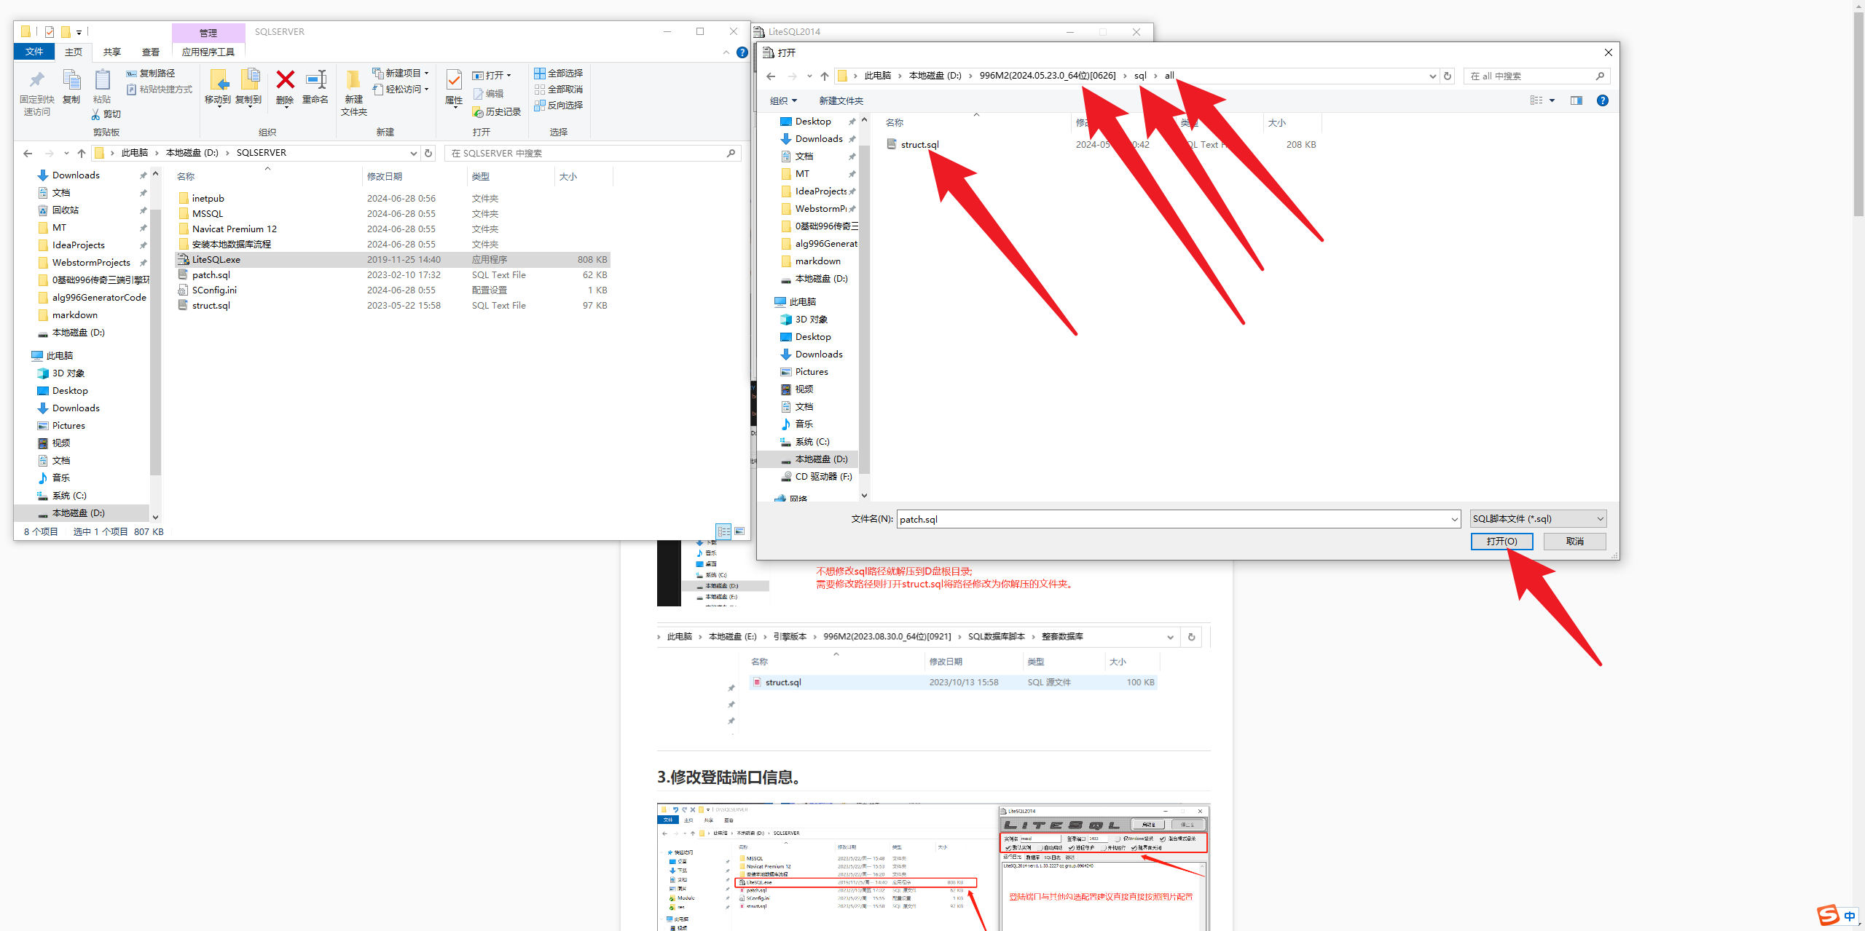Screen dimensions: 1865x931
Task: Click the search box in SQLSERVER Explorer
Action: [x=592, y=153]
